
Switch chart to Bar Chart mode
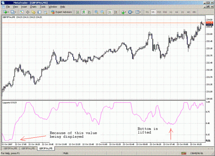[x=78, y=12]
